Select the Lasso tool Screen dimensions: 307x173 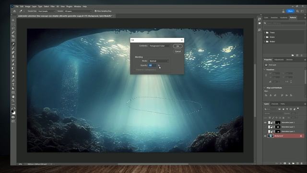point(13,28)
